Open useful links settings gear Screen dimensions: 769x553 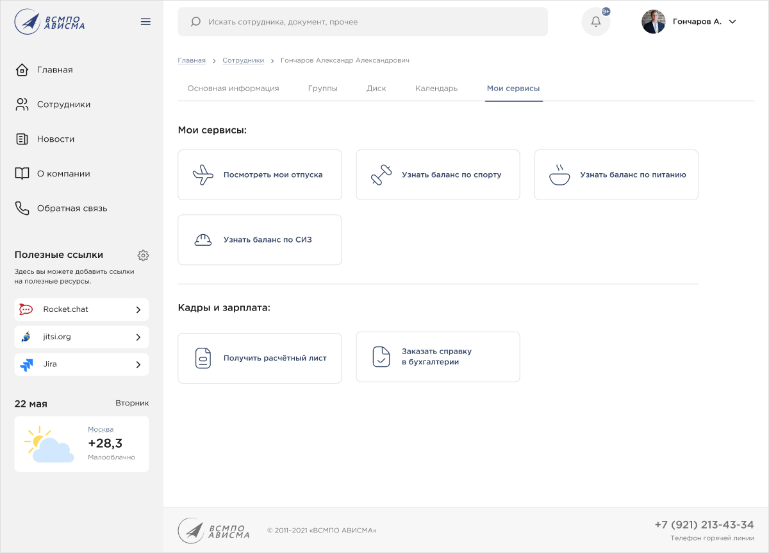coord(144,255)
